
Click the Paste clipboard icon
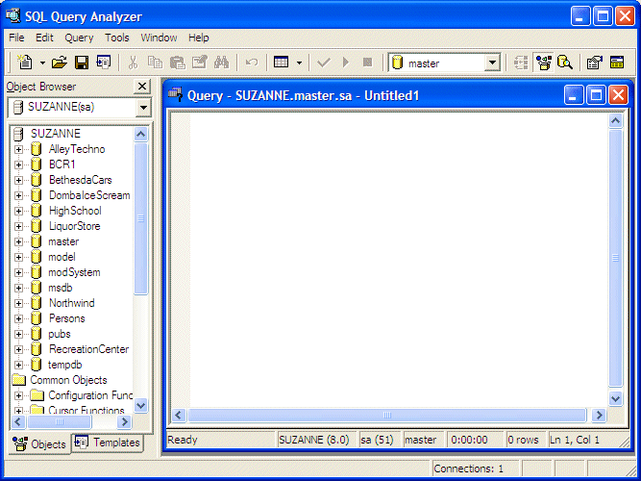178,63
